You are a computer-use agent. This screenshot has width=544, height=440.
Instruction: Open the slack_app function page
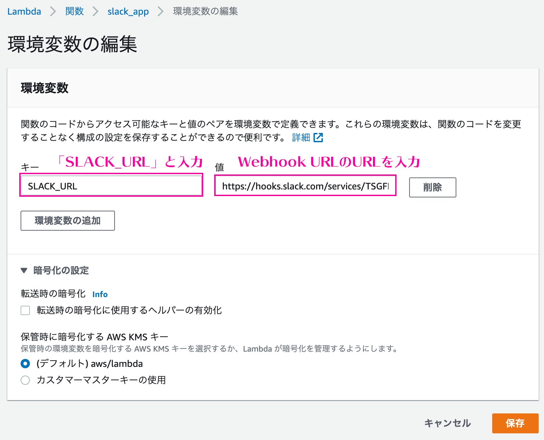coord(128,11)
